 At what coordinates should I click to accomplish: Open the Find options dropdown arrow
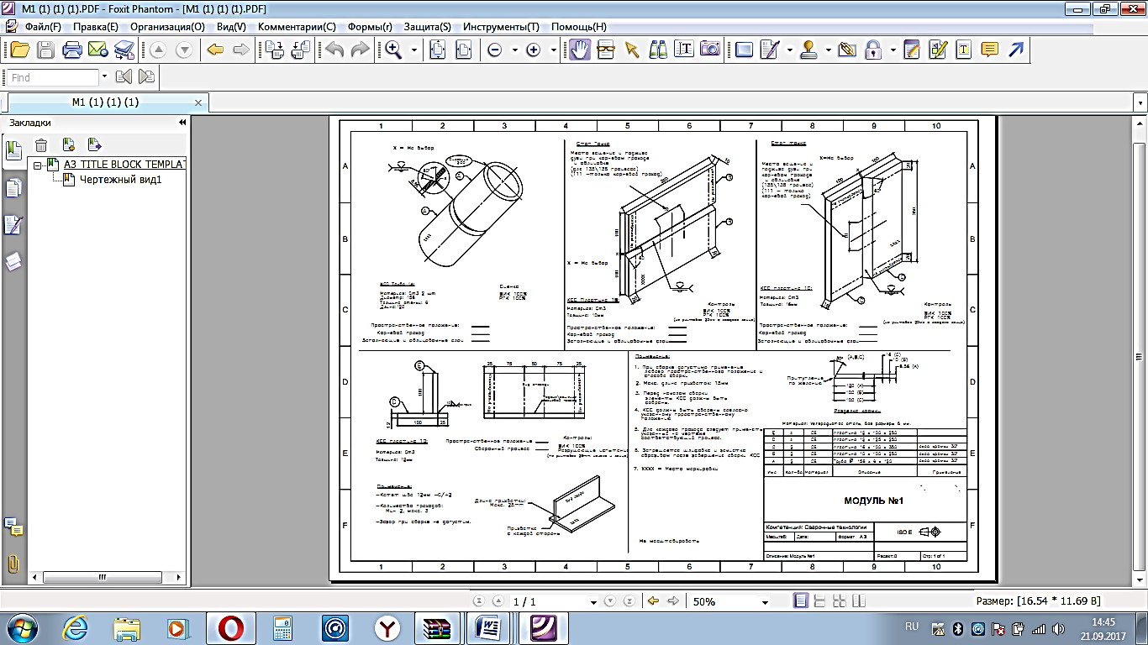[x=104, y=77]
